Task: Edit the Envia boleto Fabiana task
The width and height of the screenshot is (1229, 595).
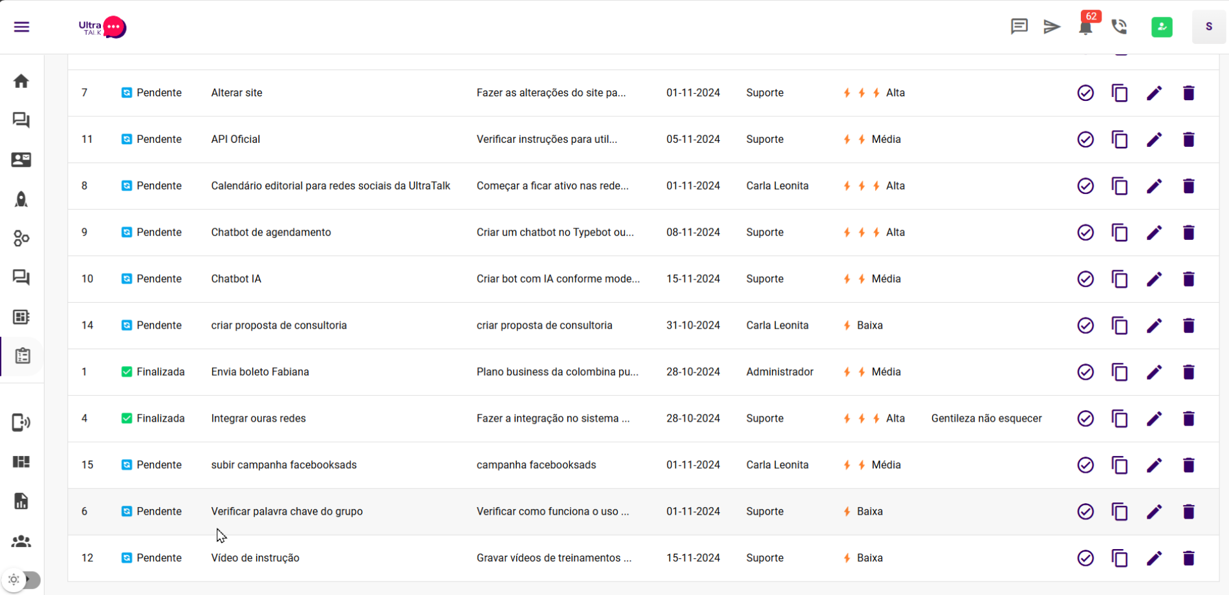Action: (1154, 373)
